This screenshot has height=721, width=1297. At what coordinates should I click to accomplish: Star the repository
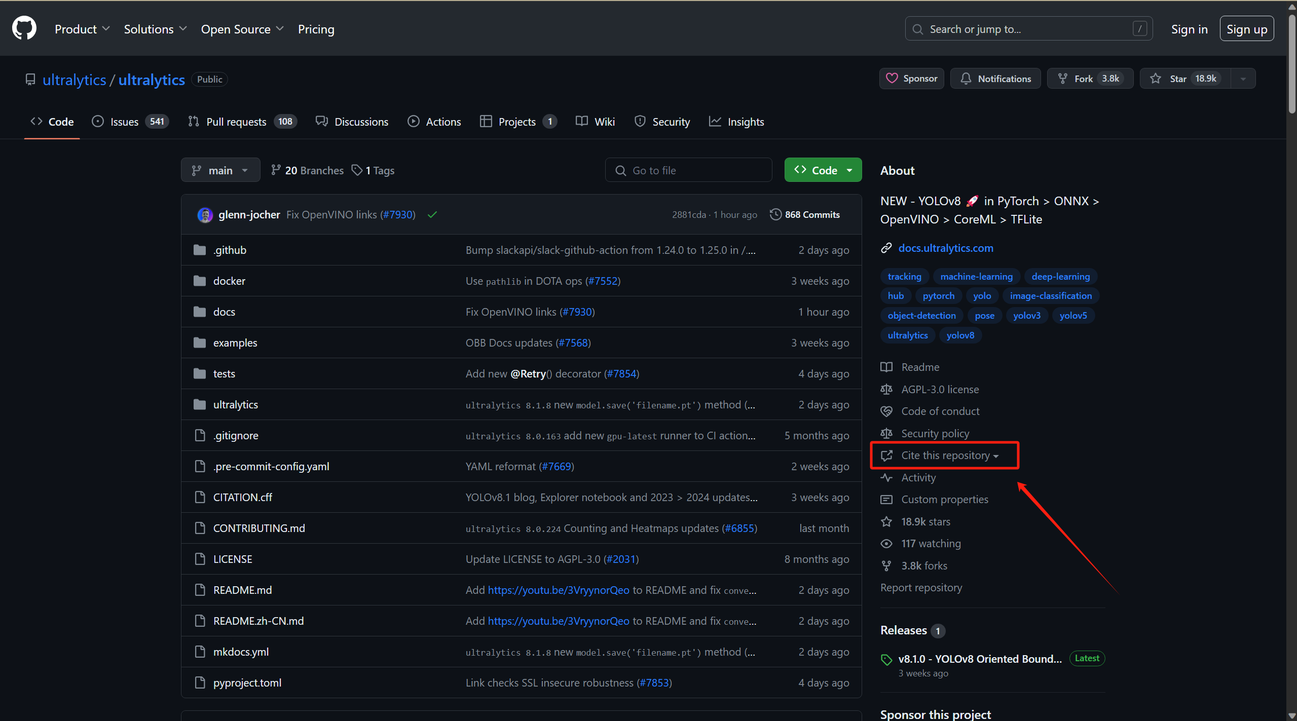point(1185,79)
